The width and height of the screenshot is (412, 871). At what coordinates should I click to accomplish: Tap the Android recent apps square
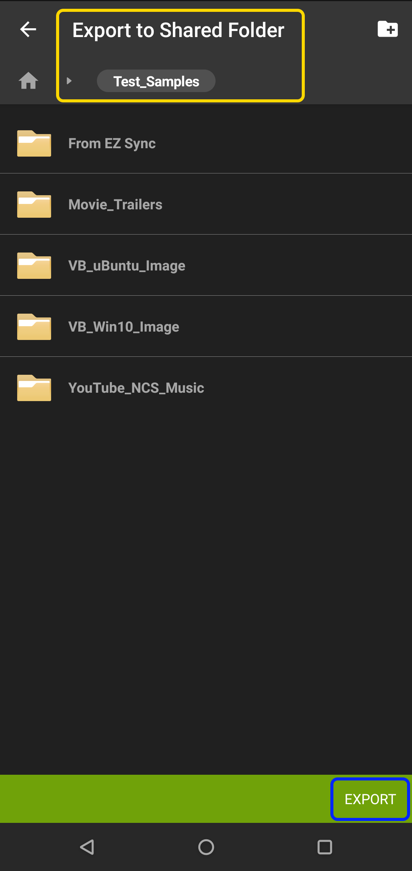(x=325, y=847)
